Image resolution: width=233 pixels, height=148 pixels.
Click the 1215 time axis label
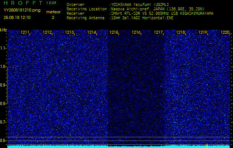(114, 32)
